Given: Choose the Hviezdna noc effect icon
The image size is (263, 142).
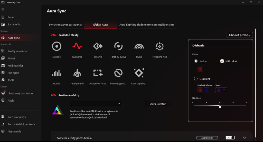Looking at the screenshot, I should point(160,46).
